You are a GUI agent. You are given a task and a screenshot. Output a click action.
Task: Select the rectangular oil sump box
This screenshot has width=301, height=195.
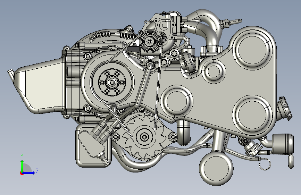[x=93, y=145]
